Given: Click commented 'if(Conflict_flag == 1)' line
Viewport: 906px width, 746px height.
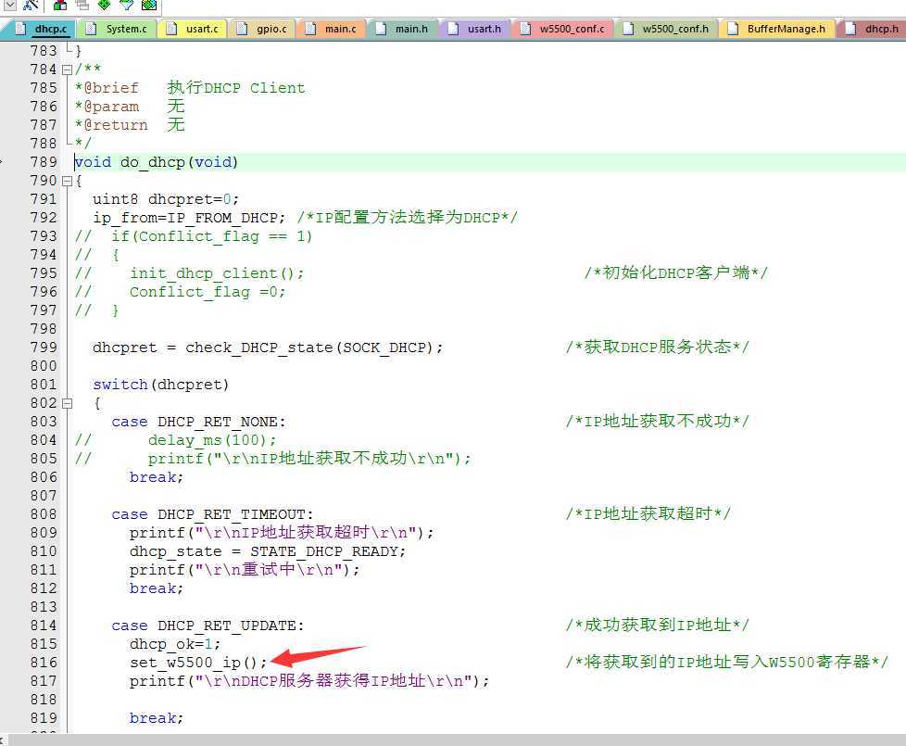Looking at the screenshot, I should (211, 236).
